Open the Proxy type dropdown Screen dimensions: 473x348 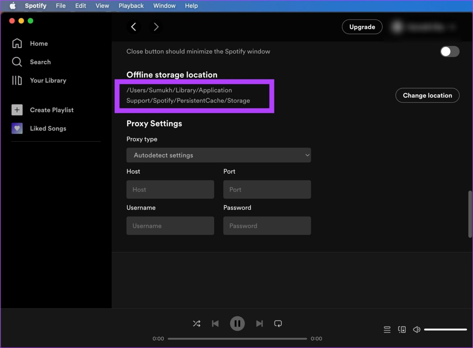pyautogui.click(x=219, y=155)
